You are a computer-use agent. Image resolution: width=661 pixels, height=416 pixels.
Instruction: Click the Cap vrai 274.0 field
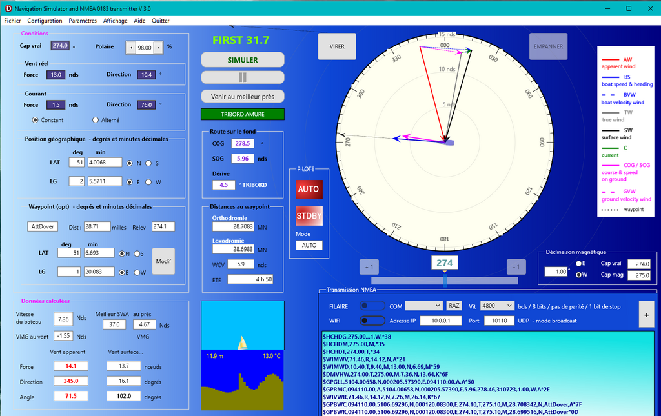[x=60, y=46]
